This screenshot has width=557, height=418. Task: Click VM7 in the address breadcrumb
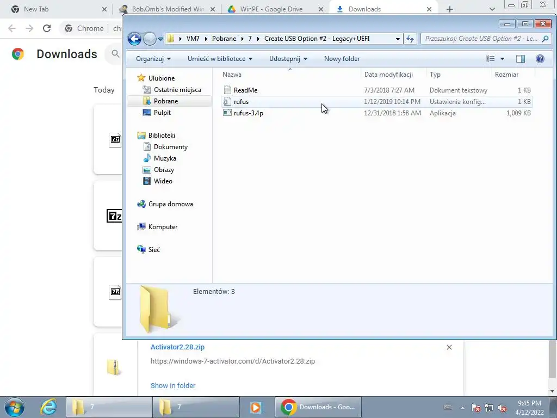click(x=193, y=39)
